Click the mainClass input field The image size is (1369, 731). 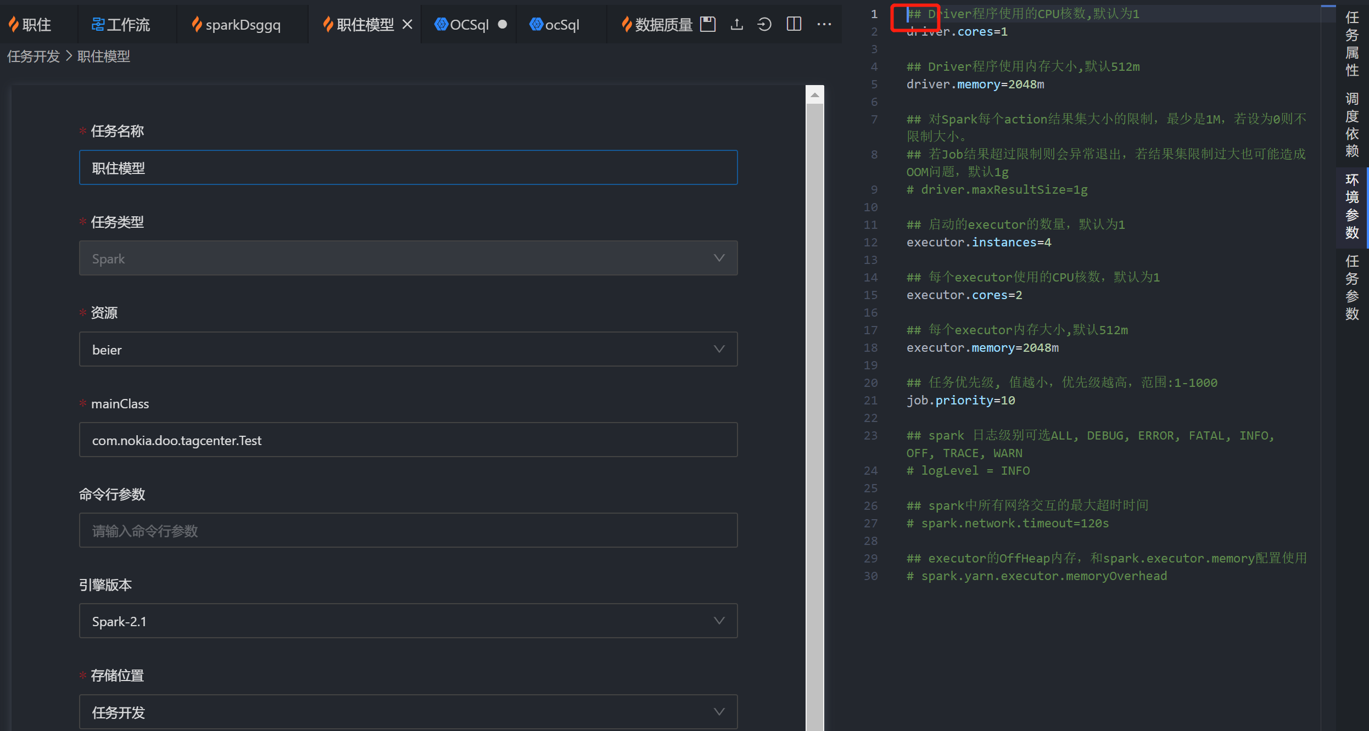click(408, 440)
